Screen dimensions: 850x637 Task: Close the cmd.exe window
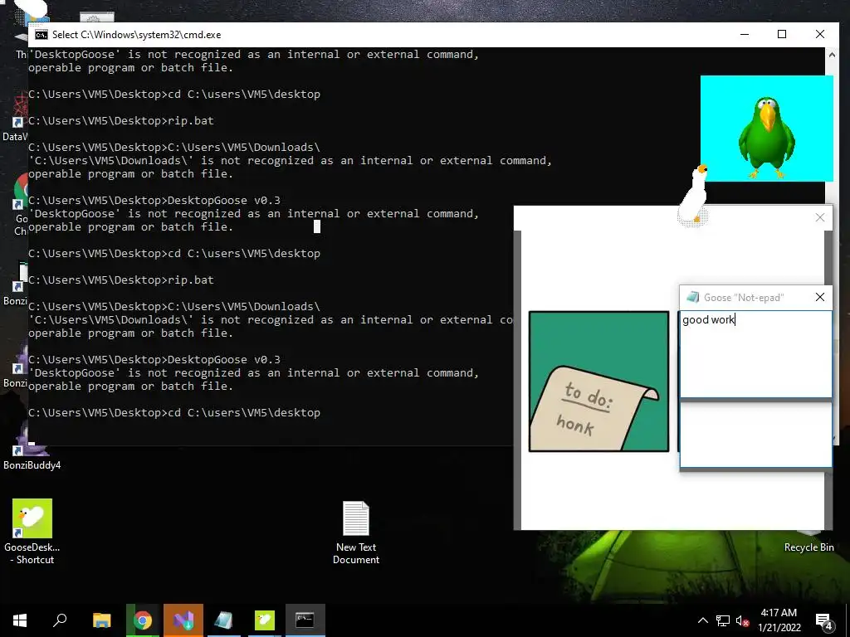819,34
